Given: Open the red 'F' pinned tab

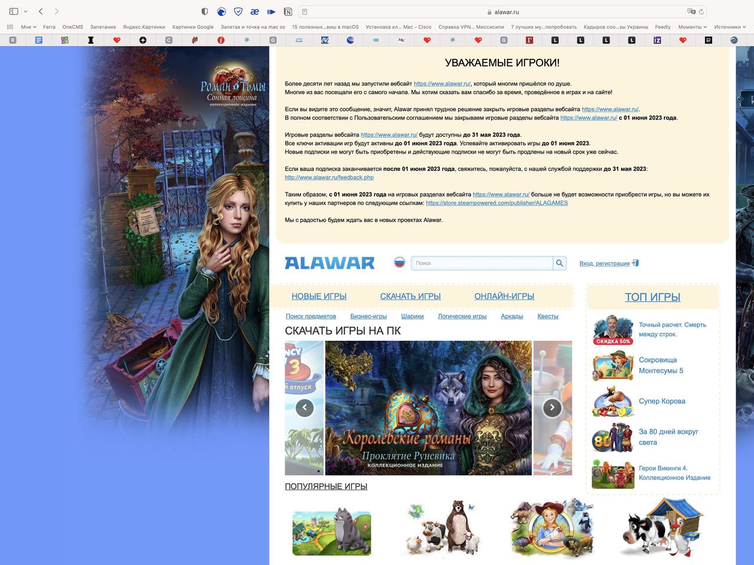Looking at the screenshot, I should pos(530,40).
